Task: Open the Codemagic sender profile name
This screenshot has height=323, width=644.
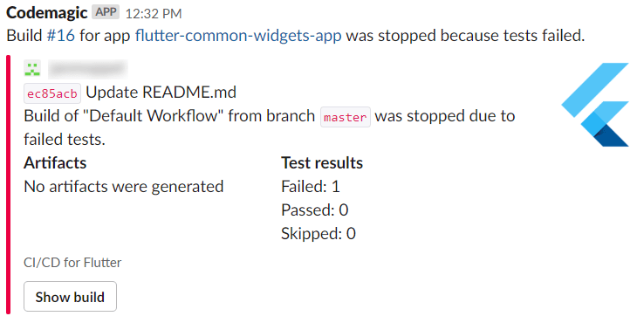Action: tap(47, 13)
